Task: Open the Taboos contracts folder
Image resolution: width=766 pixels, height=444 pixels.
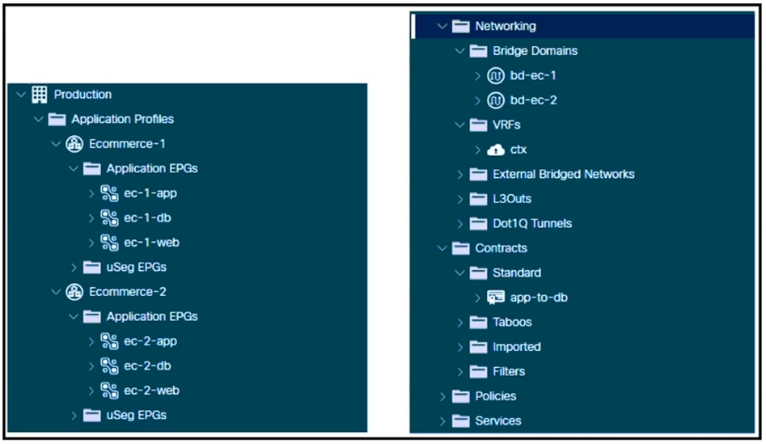Action: [512, 322]
